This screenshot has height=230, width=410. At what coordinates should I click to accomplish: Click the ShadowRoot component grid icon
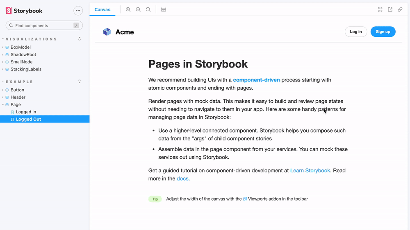7,54
